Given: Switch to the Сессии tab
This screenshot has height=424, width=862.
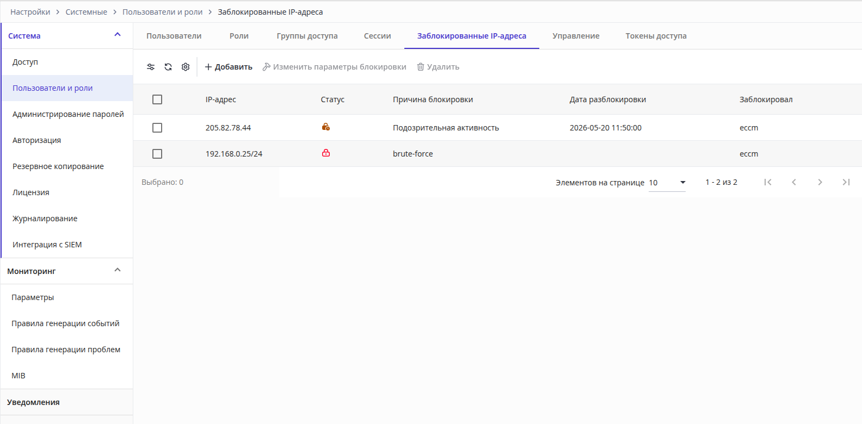Looking at the screenshot, I should click(378, 36).
